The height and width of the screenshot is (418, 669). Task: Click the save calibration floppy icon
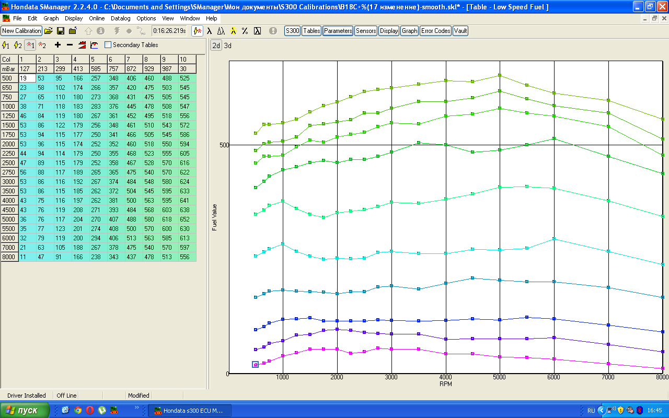point(61,31)
